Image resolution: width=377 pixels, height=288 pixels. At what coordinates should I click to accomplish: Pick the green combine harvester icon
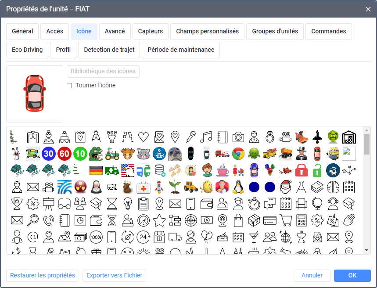(x=33, y=154)
